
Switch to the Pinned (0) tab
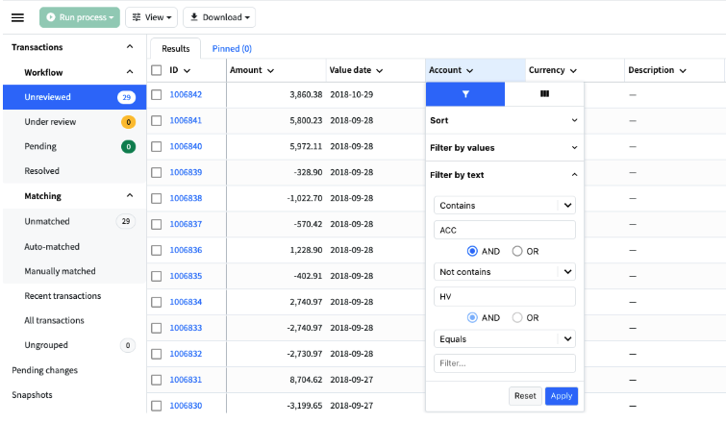point(232,49)
